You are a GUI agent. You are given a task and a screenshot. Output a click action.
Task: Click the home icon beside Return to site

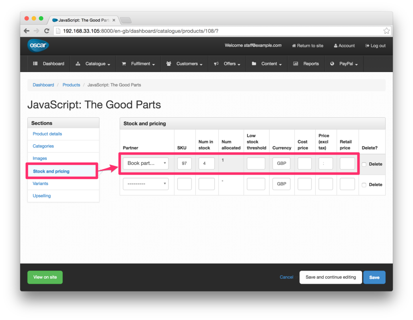[x=294, y=46]
